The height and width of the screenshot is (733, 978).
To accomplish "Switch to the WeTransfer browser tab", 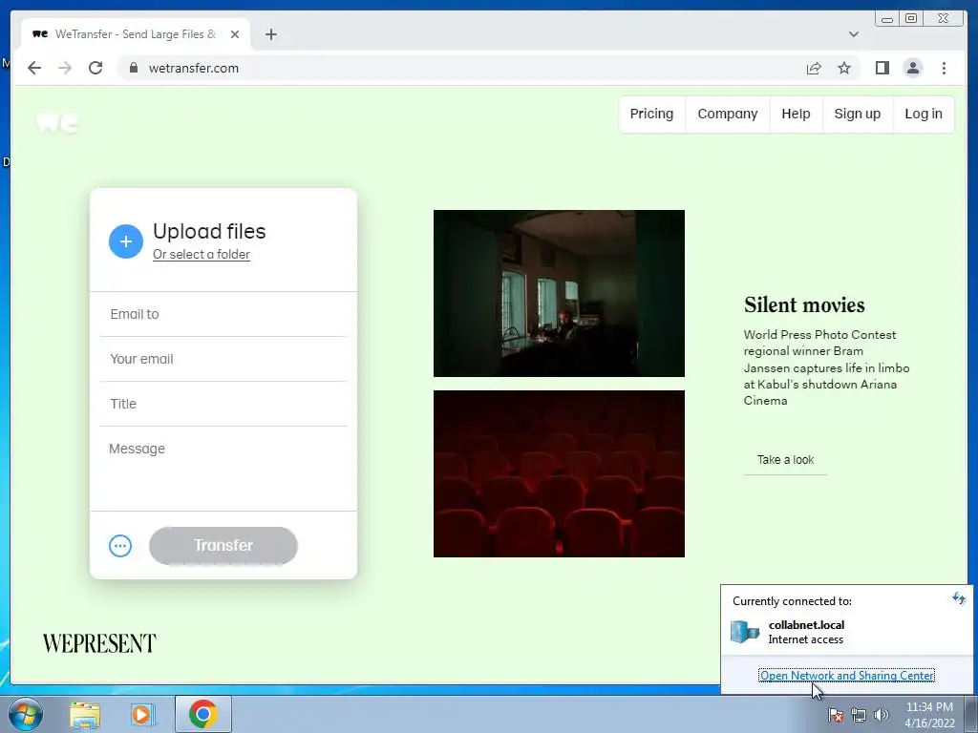I will pos(136,34).
